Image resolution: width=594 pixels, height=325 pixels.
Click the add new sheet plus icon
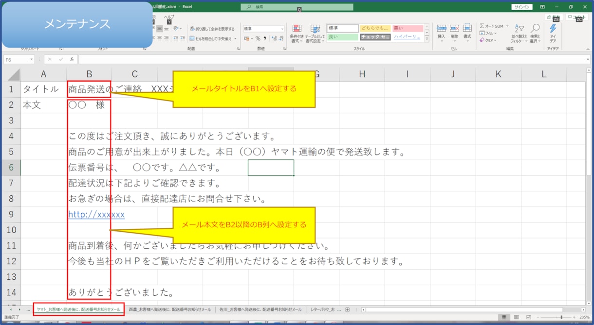click(x=347, y=309)
